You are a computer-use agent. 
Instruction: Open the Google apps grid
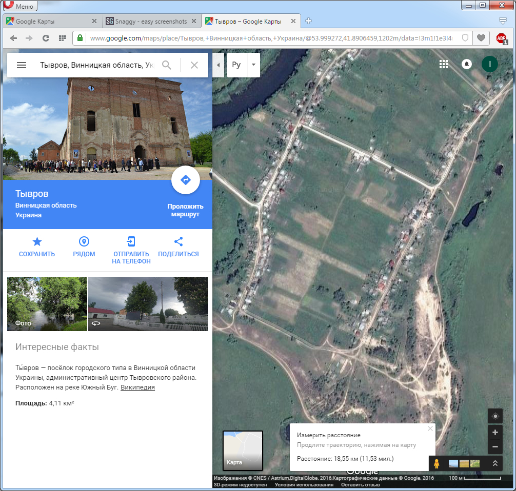[x=444, y=64]
